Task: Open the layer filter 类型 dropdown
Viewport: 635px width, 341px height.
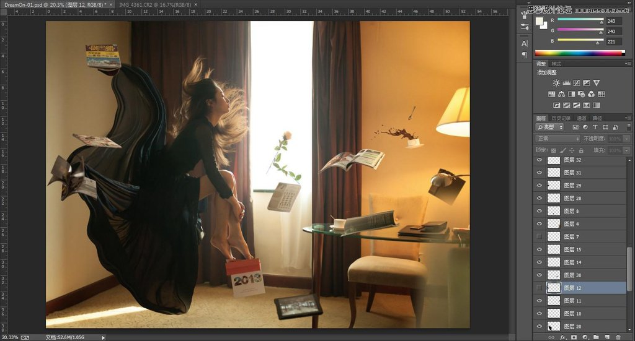Action: 550,127
